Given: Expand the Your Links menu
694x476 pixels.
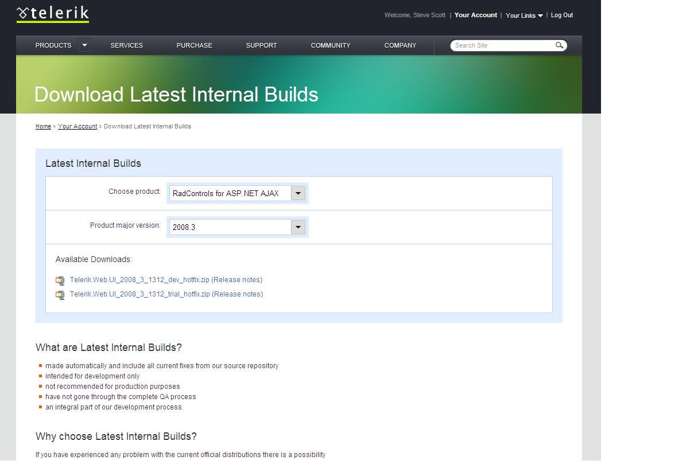Looking at the screenshot, I should pos(524,15).
